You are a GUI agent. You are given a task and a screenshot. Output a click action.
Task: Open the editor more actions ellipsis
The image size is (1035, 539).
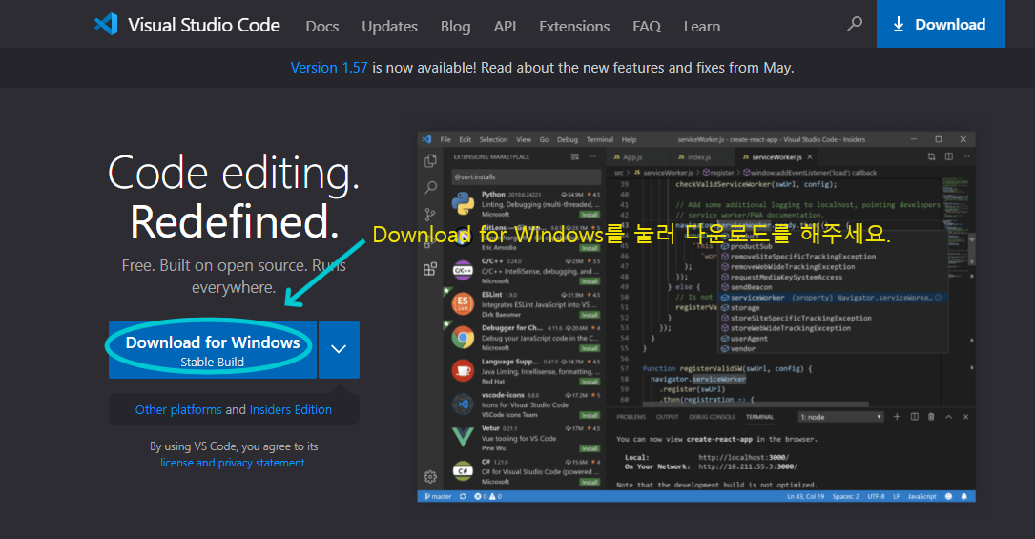(965, 157)
